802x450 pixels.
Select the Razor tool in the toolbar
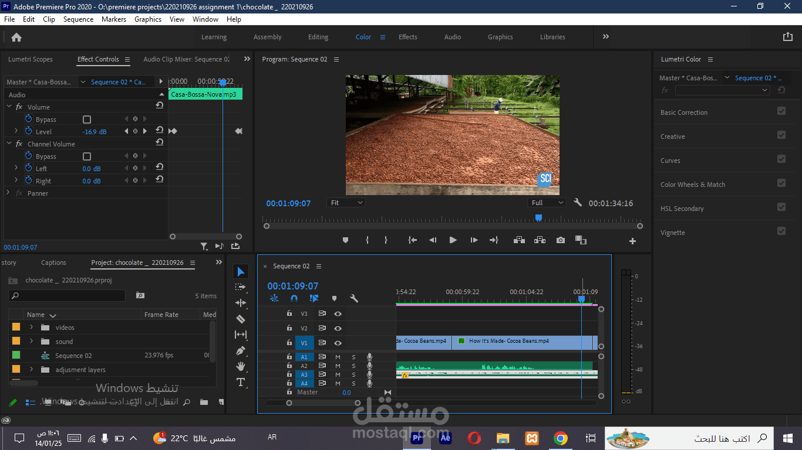click(241, 319)
